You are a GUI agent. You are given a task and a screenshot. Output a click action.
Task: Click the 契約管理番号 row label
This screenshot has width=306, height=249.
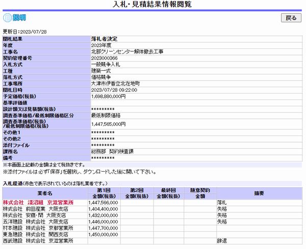[x=17, y=58]
